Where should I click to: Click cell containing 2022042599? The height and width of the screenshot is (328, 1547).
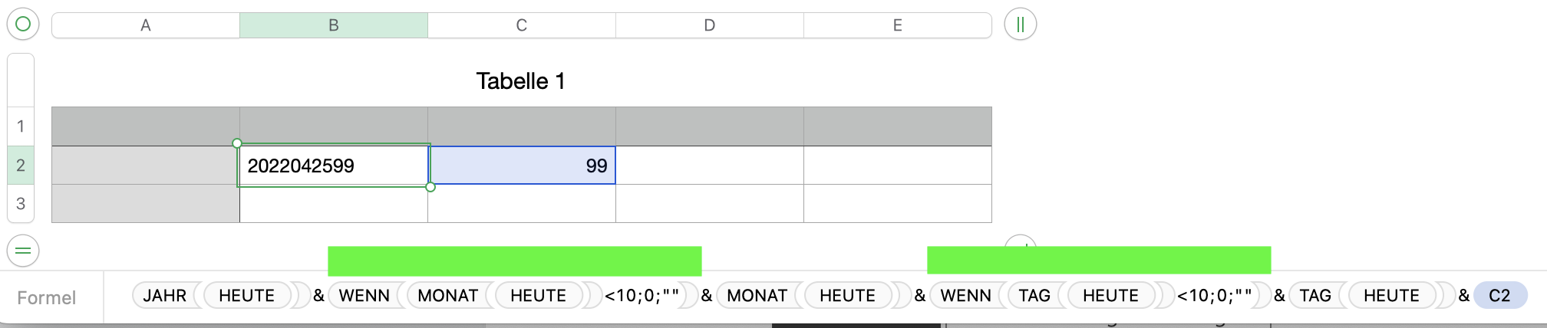[333, 166]
